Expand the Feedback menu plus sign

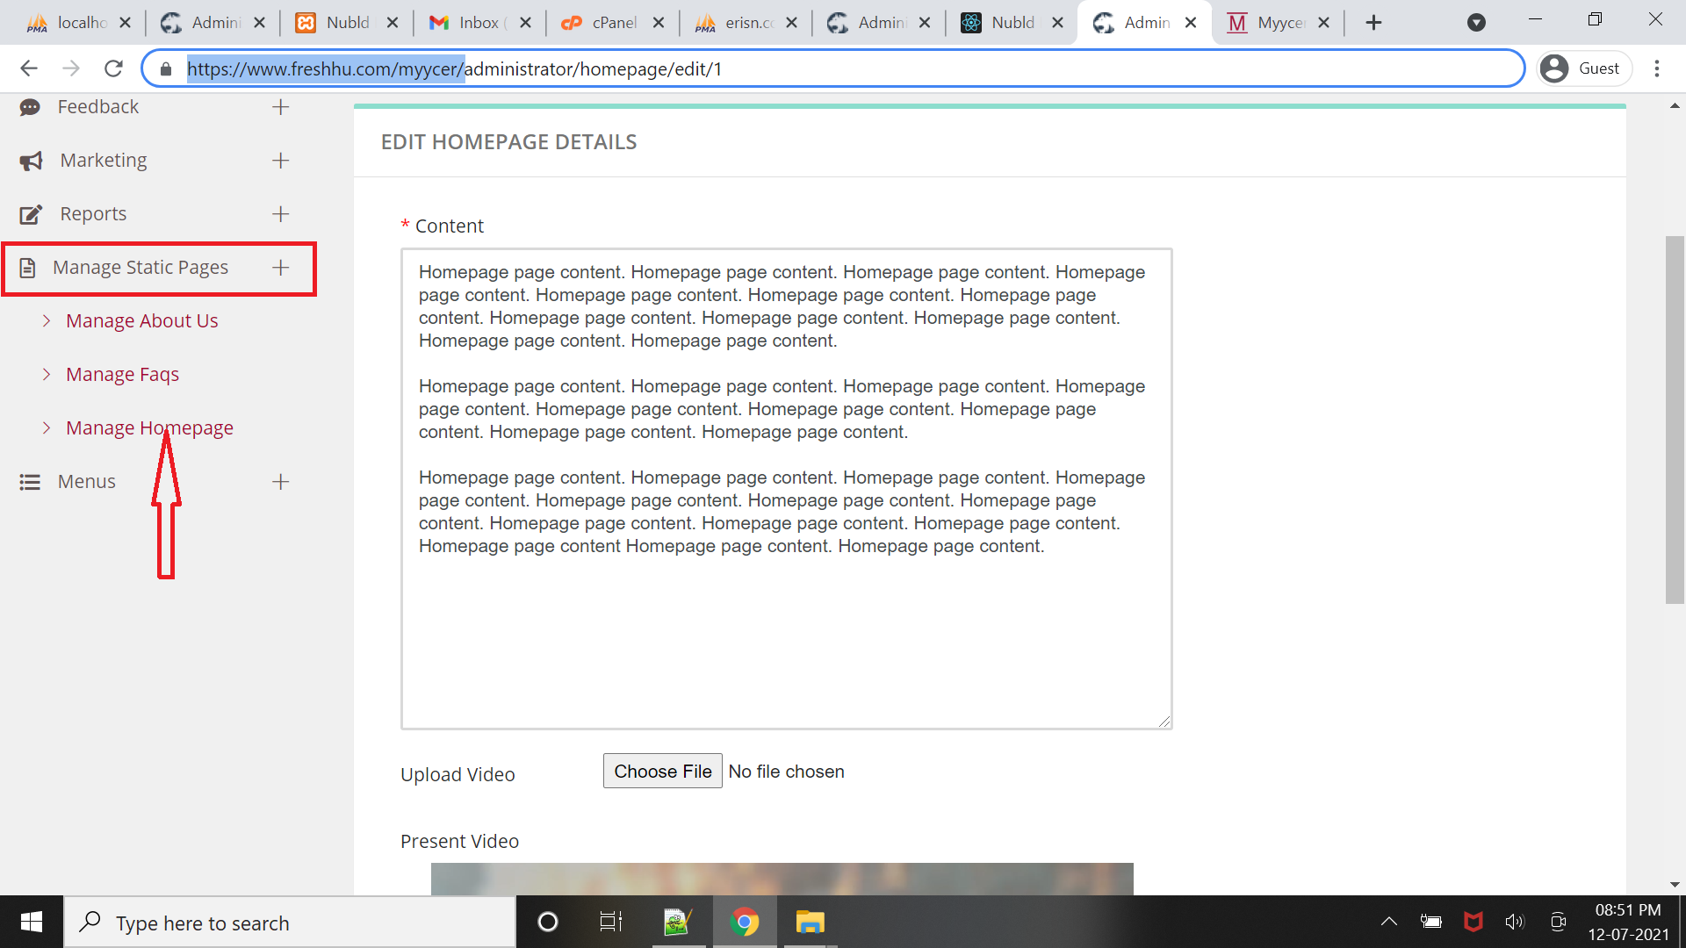coord(280,107)
